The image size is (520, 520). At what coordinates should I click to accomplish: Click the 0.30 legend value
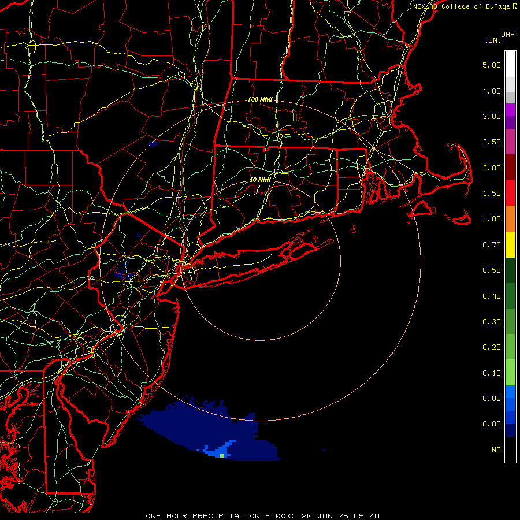pos(492,322)
